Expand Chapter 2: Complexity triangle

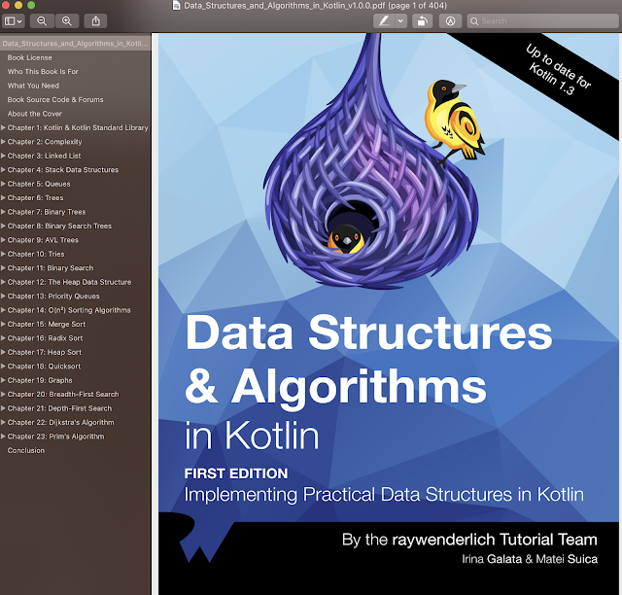click(x=3, y=142)
